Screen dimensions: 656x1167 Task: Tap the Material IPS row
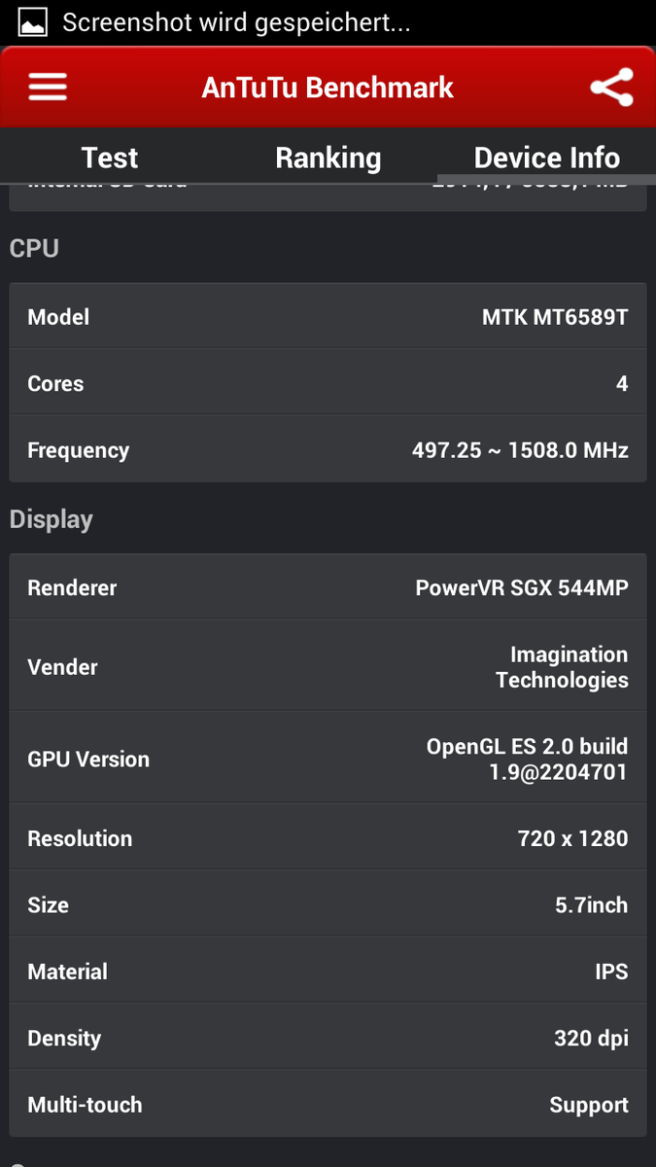(x=328, y=972)
